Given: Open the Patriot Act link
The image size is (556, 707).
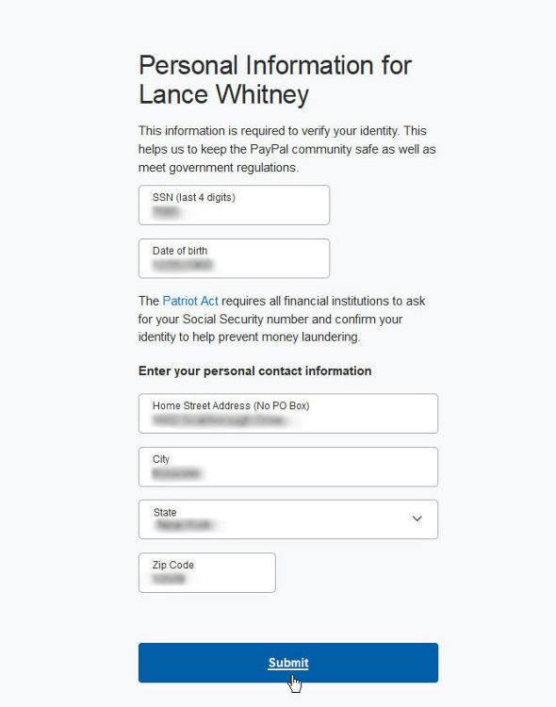Looking at the screenshot, I should pos(190,301).
